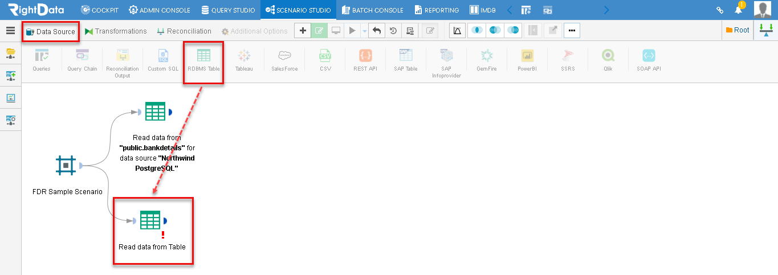
Task: Toggle the green edit mode button
Action: pyautogui.click(x=320, y=31)
